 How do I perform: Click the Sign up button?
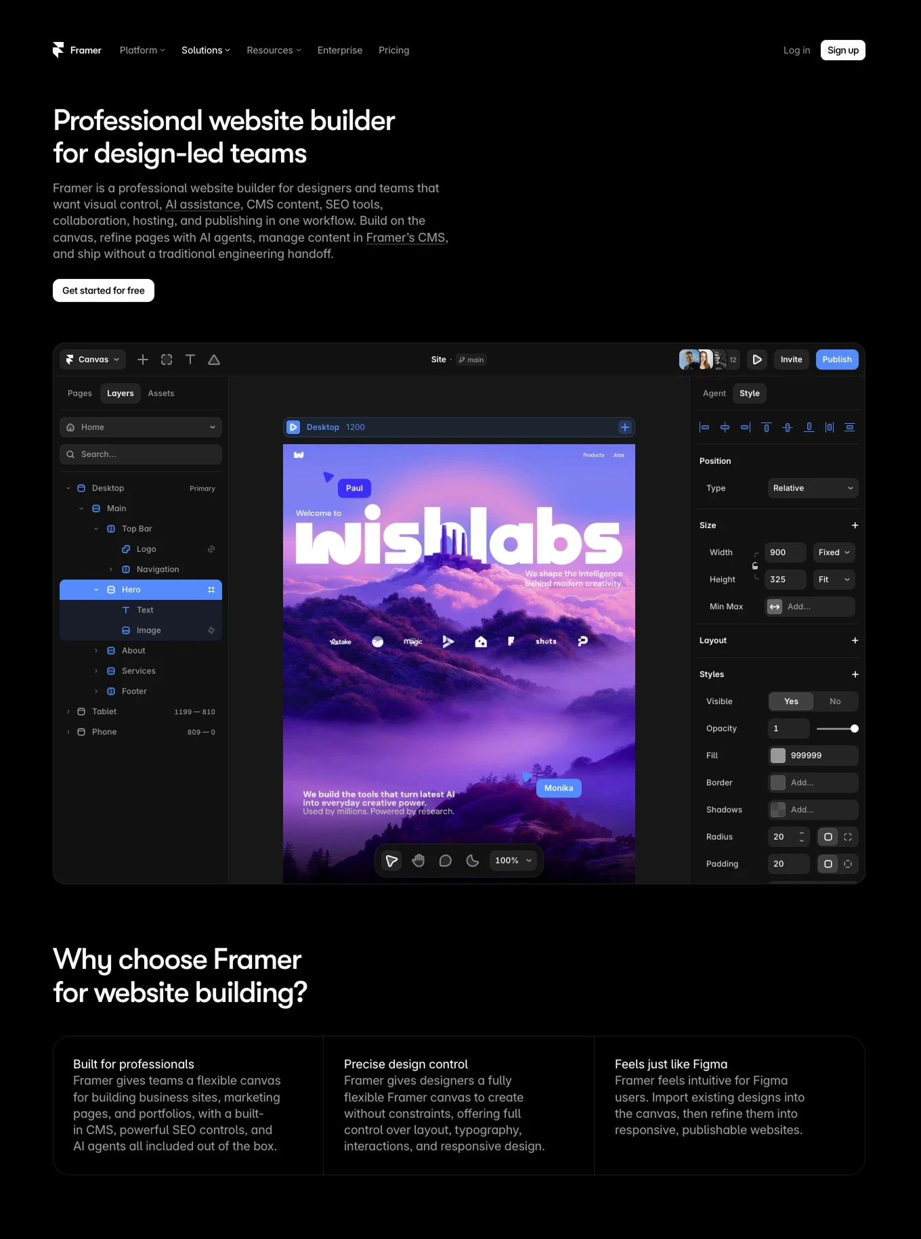(x=843, y=50)
